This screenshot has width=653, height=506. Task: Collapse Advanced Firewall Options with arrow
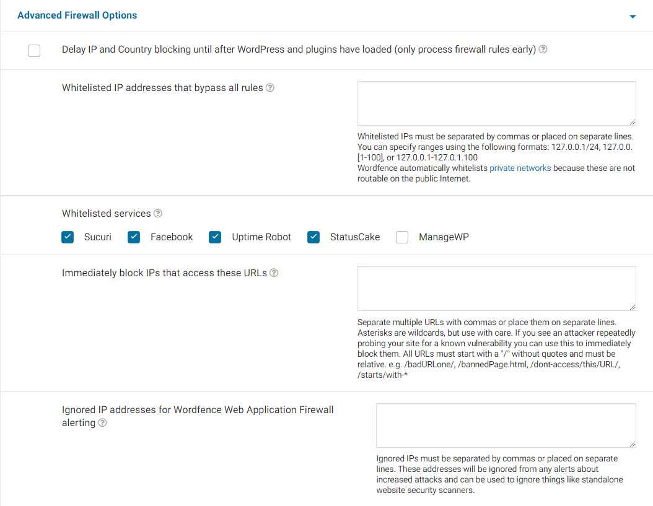click(x=633, y=17)
